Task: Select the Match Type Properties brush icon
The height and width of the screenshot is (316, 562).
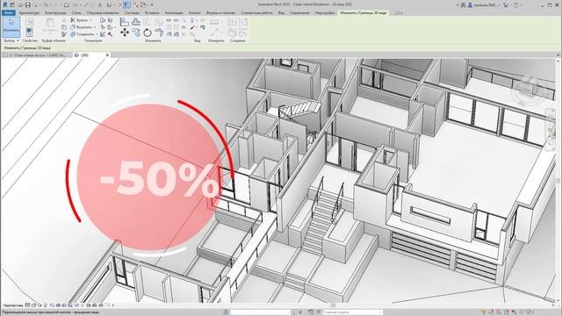Action: (64, 34)
